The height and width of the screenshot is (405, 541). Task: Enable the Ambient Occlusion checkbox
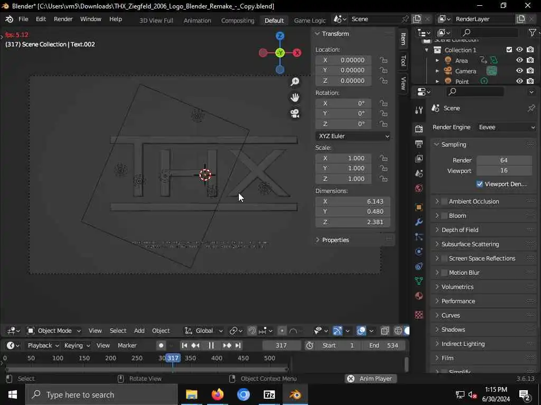coord(444,201)
